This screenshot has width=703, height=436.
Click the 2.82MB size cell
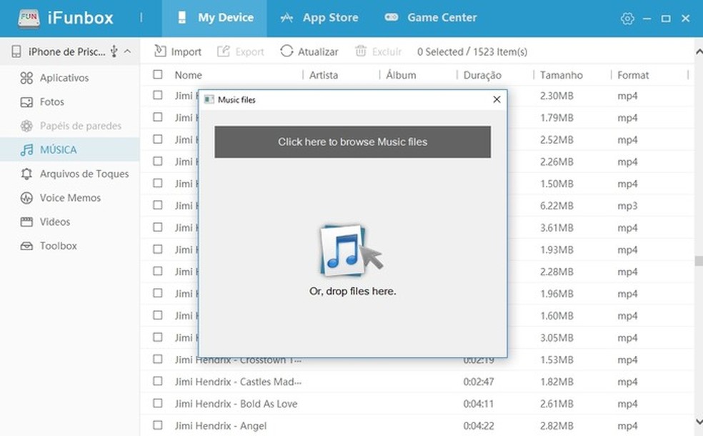(557, 426)
